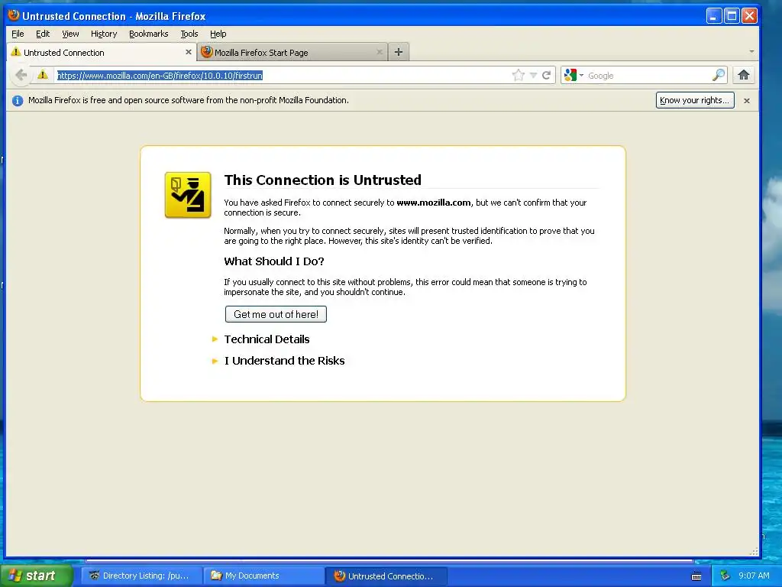Maximize the Firefox window
The height and width of the screenshot is (587, 782).
coord(732,15)
